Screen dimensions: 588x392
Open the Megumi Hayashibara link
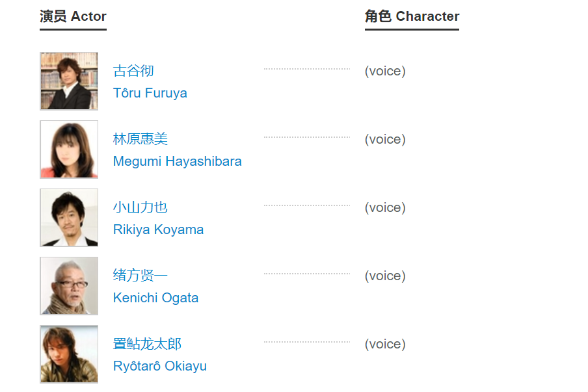178,161
